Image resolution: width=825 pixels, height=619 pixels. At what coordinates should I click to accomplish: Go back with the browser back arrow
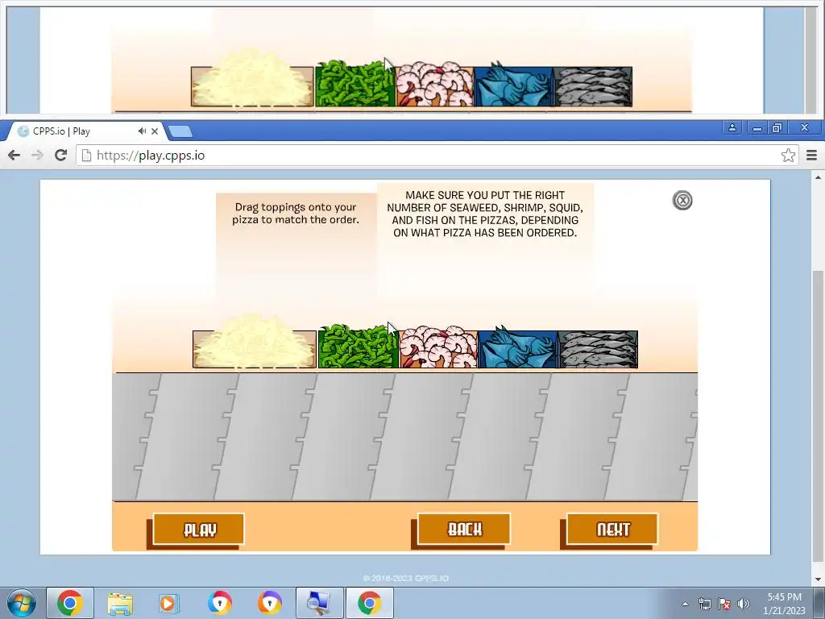[15, 156]
